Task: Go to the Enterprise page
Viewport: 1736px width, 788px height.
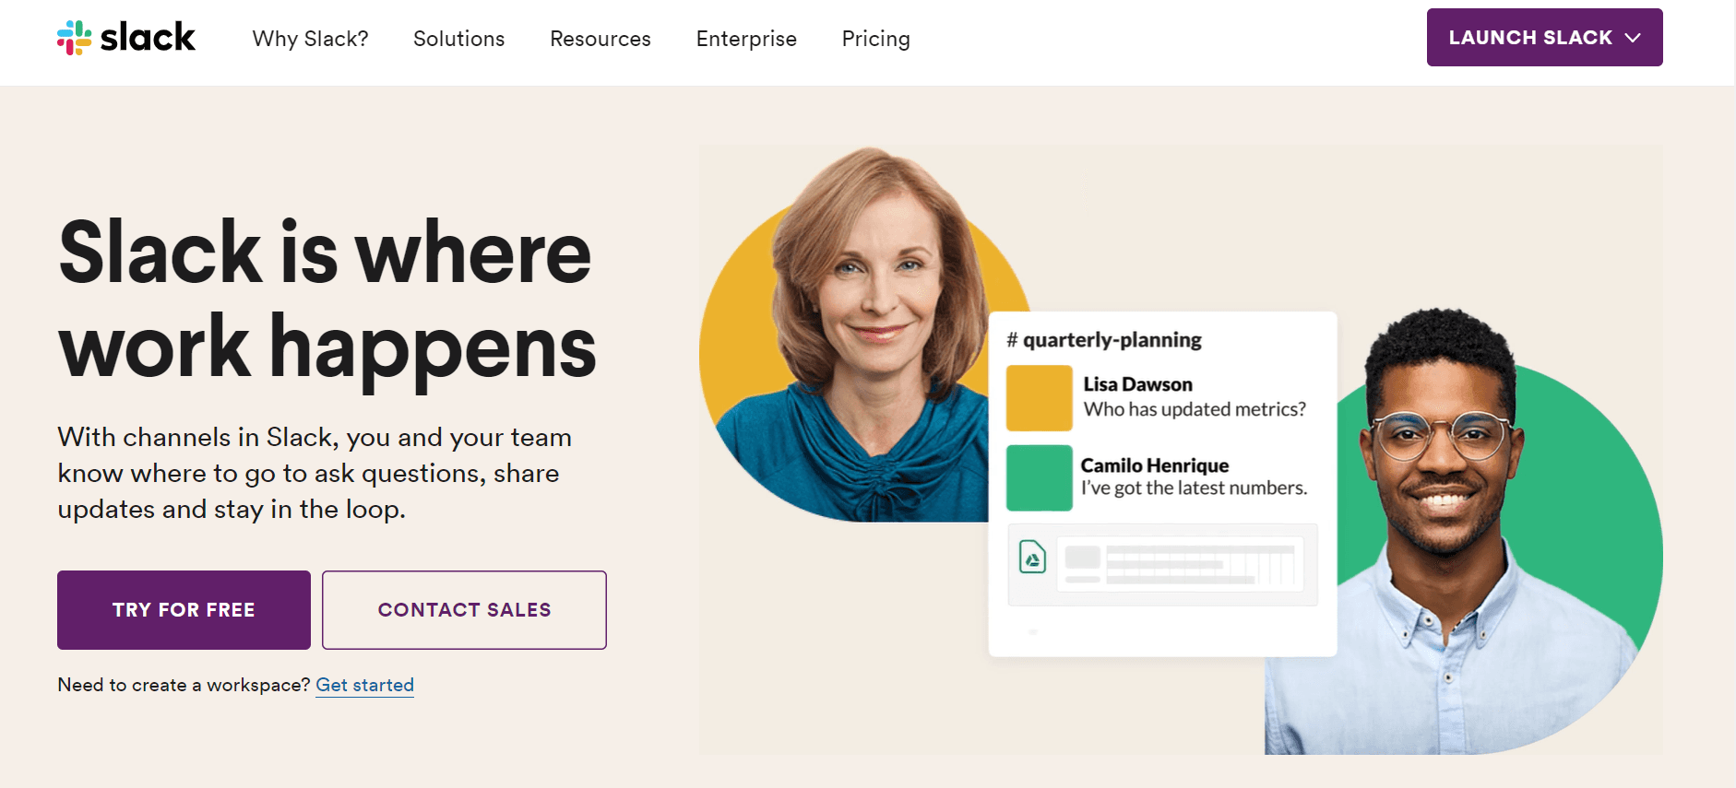Action: click(x=745, y=39)
